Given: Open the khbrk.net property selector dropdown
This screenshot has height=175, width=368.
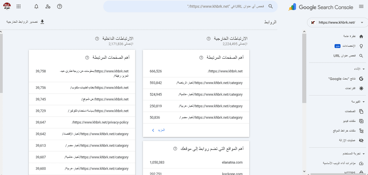Looking at the screenshot, I should point(337,22).
